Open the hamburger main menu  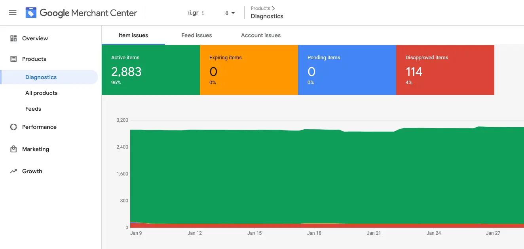[13, 13]
